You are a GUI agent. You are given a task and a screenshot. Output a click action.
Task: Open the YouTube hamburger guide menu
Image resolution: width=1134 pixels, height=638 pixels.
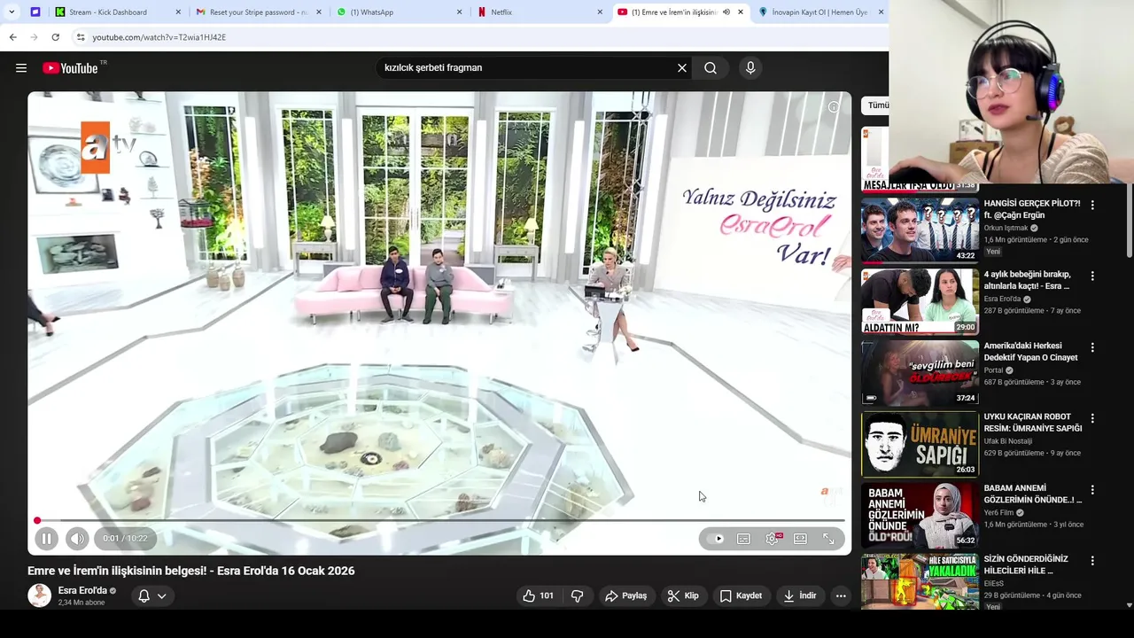pos(21,68)
